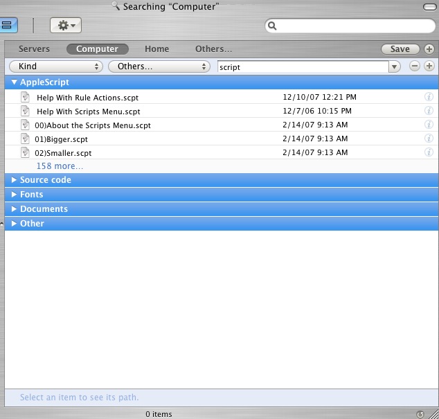This screenshot has height=419, width=439.
Task: Click date 12/10/07 12:21 PM
Action: pyautogui.click(x=319, y=97)
